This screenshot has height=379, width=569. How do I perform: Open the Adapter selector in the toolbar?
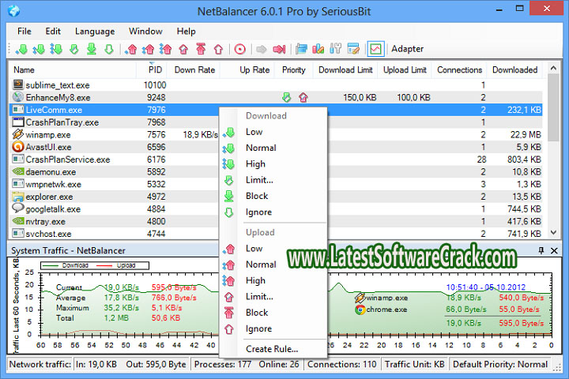[x=407, y=49]
